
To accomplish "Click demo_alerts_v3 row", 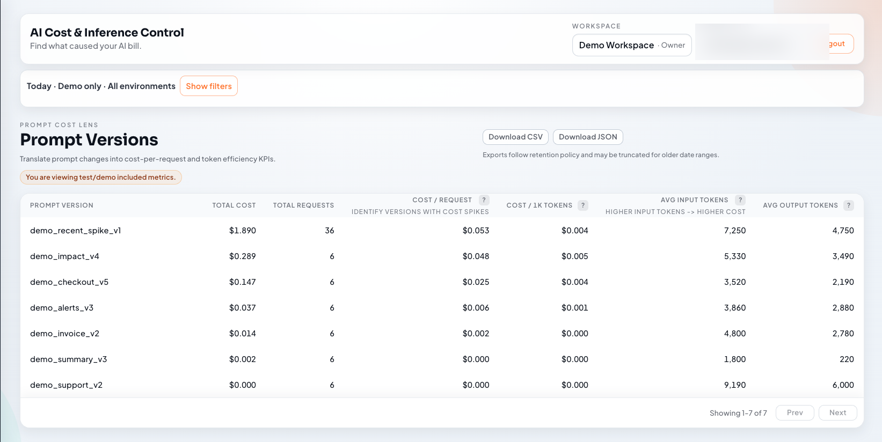I will click(62, 308).
